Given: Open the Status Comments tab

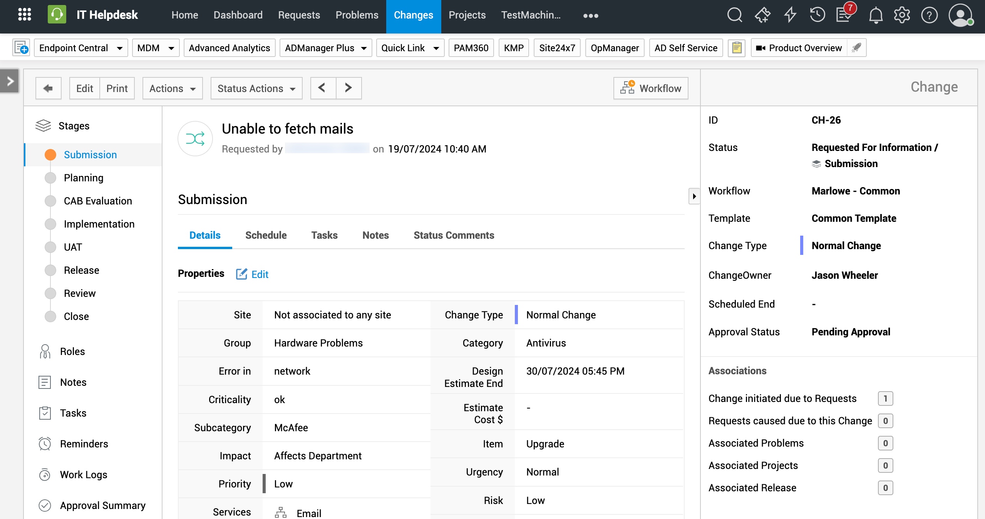Looking at the screenshot, I should [x=454, y=235].
